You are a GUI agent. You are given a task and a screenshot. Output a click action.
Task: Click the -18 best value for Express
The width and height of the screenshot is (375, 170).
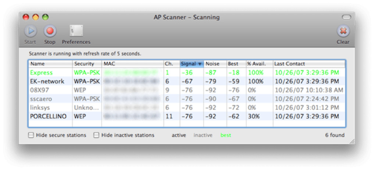[234, 72]
